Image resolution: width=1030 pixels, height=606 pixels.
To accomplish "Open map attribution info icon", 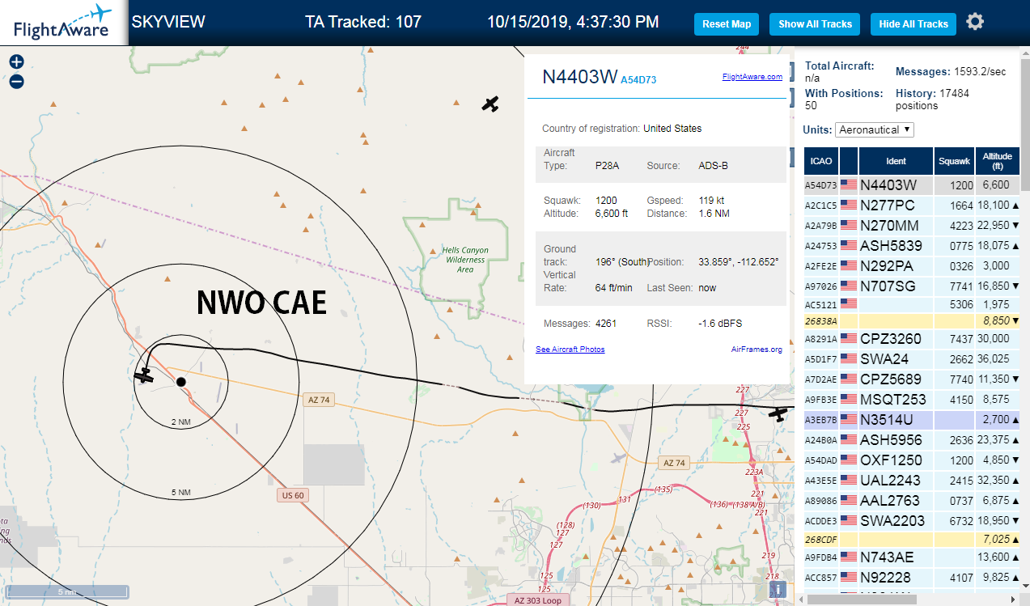I will click(778, 590).
